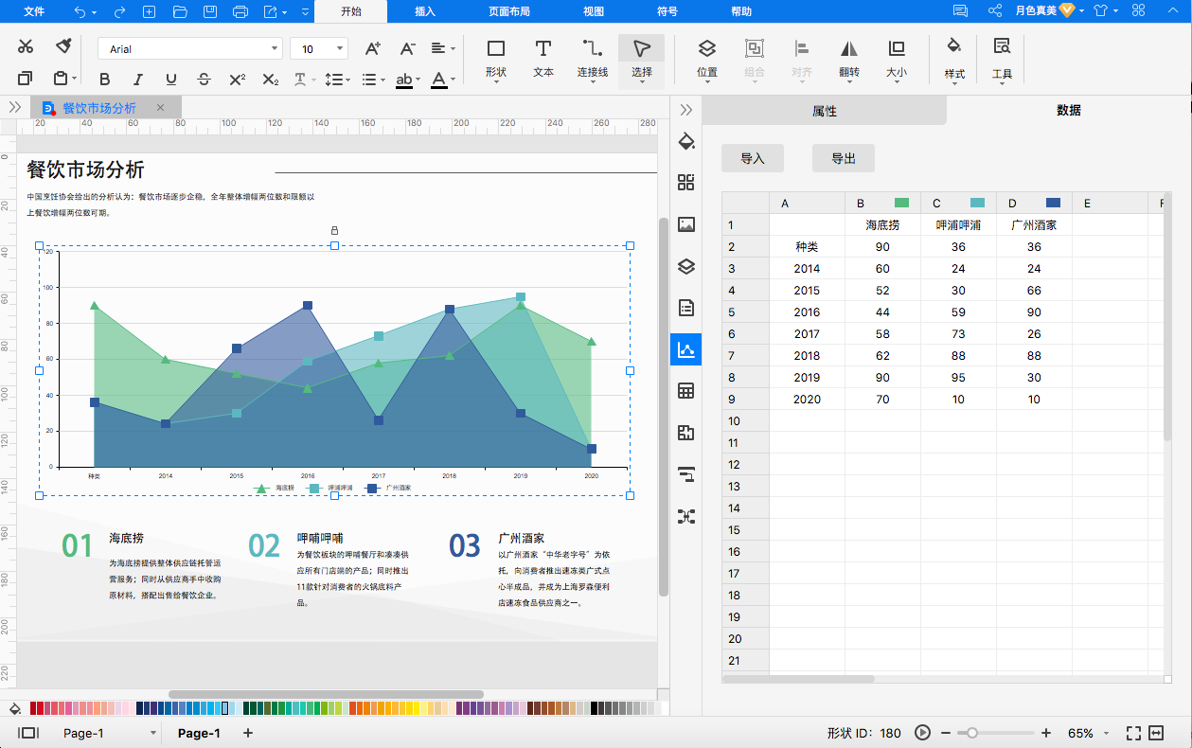Switch to the 页面布局 ribbon tab
The image size is (1192, 748).
tap(509, 11)
